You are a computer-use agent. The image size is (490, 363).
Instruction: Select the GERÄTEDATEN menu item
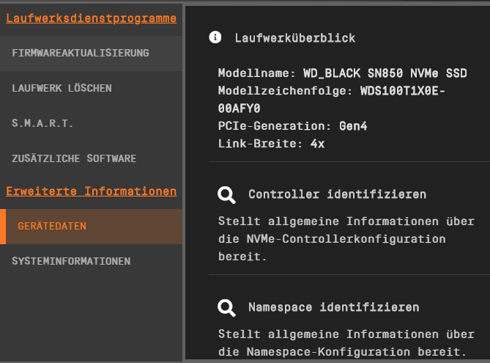pos(92,227)
